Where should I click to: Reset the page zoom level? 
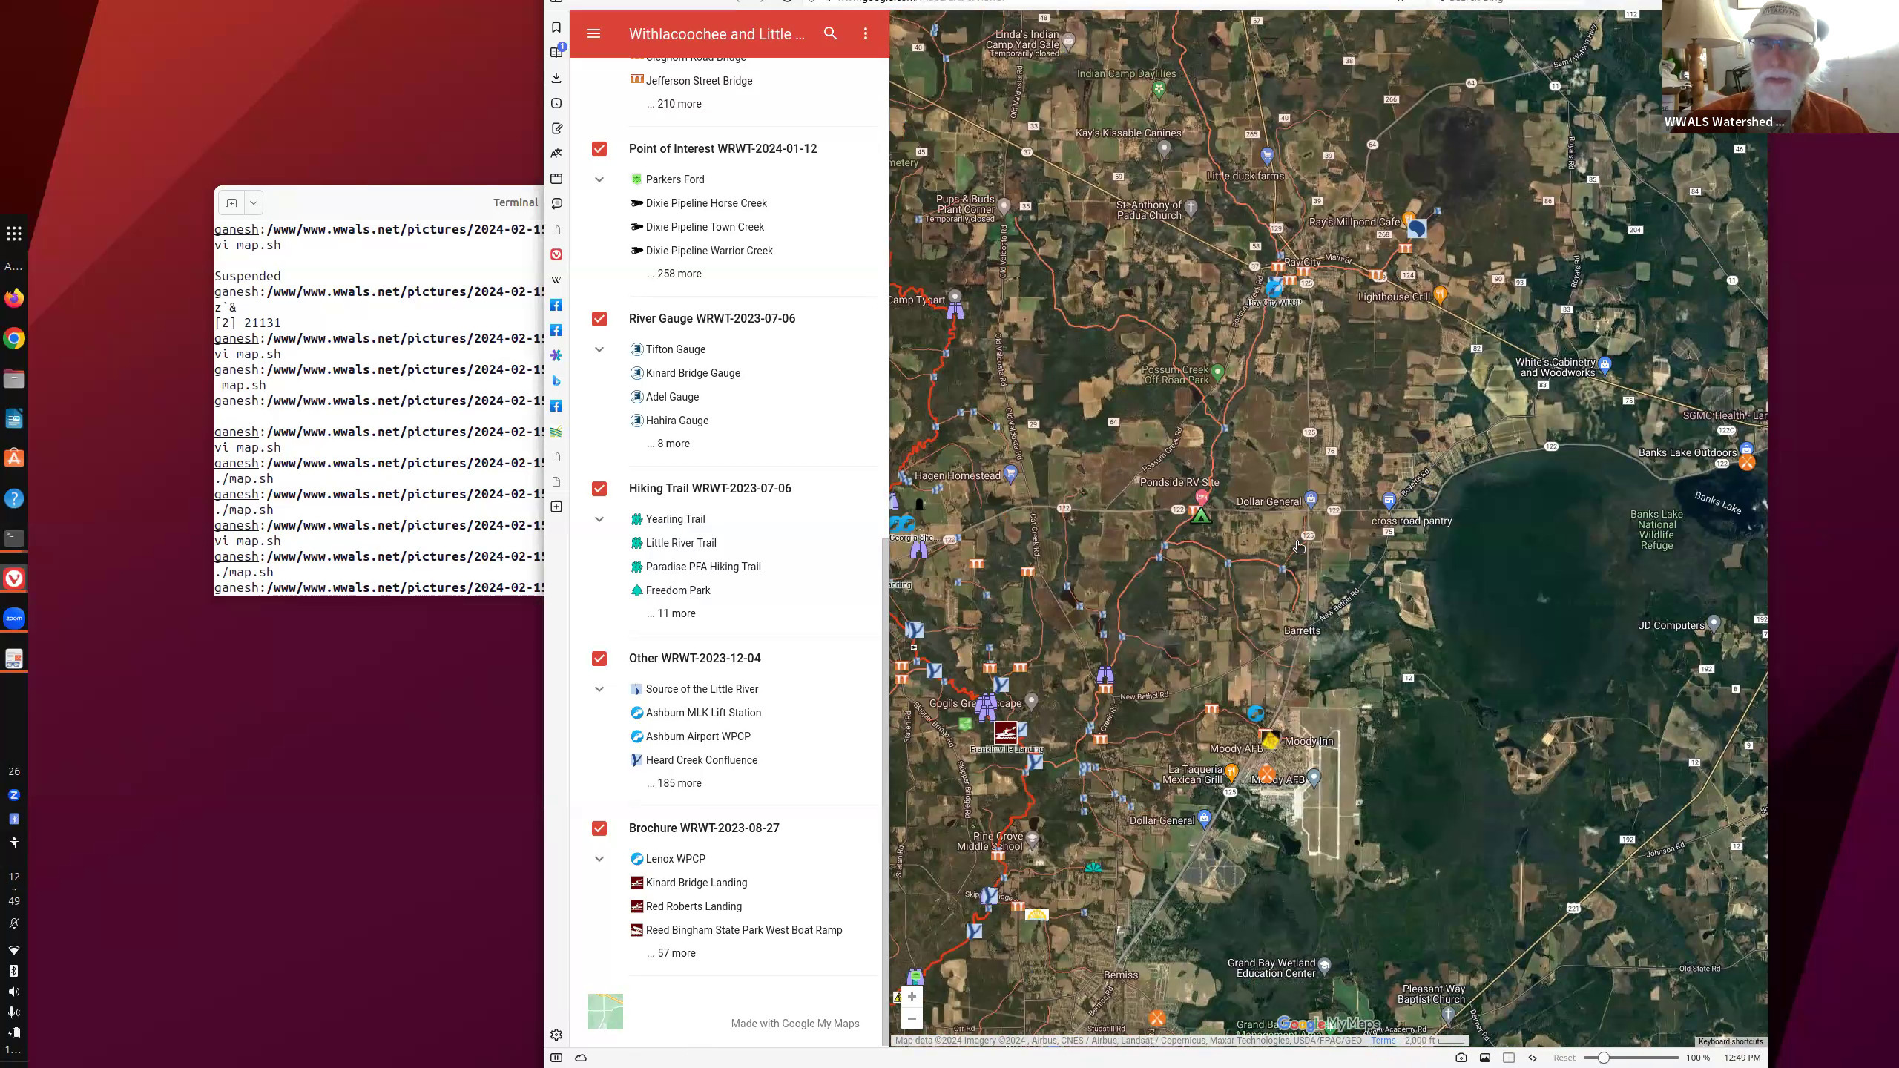click(1564, 1058)
